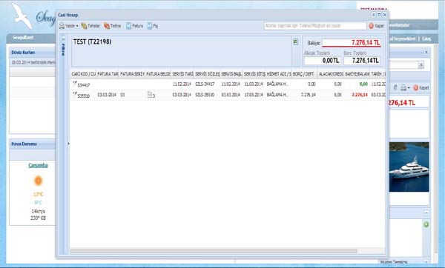Image resolution: width=445 pixels, height=268 pixels.
Task: Click the Yazdır printer icon in toolbar
Action: [62, 26]
